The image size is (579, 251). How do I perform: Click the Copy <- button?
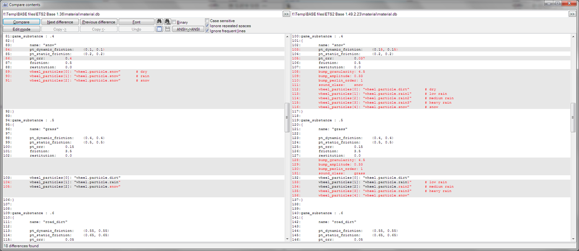click(99, 29)
